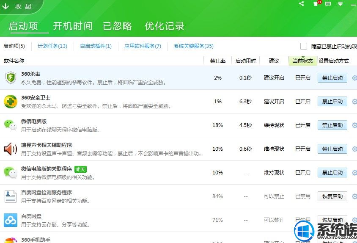
Task: Click 微信电脑版的关联程序 icon
Action: click(x=11, y=172)
